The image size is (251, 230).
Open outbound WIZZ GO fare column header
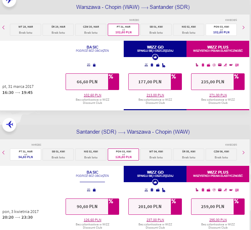pyautogui.click(x=155, y=49)
